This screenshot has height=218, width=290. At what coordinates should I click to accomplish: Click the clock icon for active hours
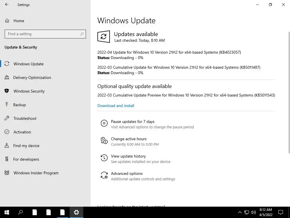tap(104, 141)
